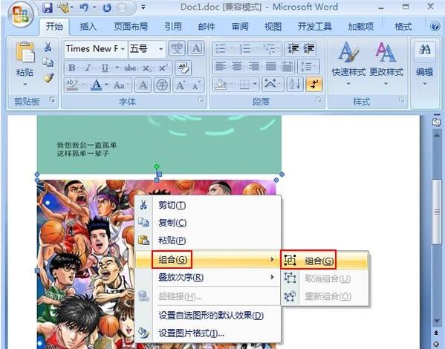Image resolution: width=445 pixels, height=349 pixels.
Task: Open the font color dropdown arrow
Action: coord(106,85)
